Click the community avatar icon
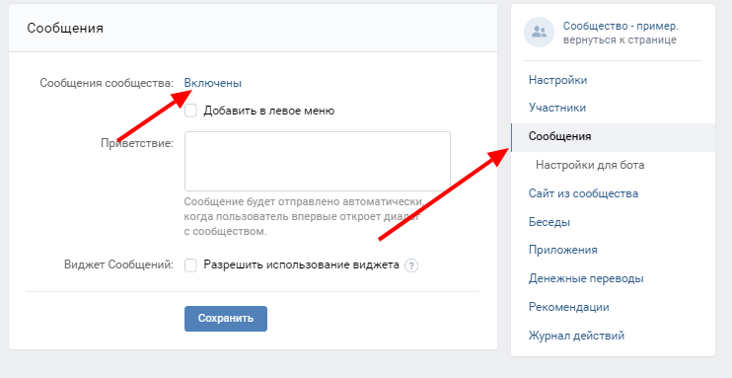 (x=539, y=33)
